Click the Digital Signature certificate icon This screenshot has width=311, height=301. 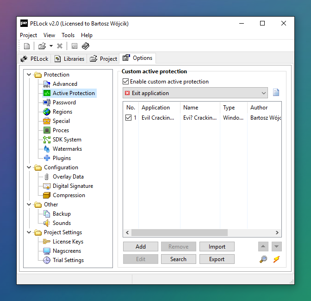[47, 186]
